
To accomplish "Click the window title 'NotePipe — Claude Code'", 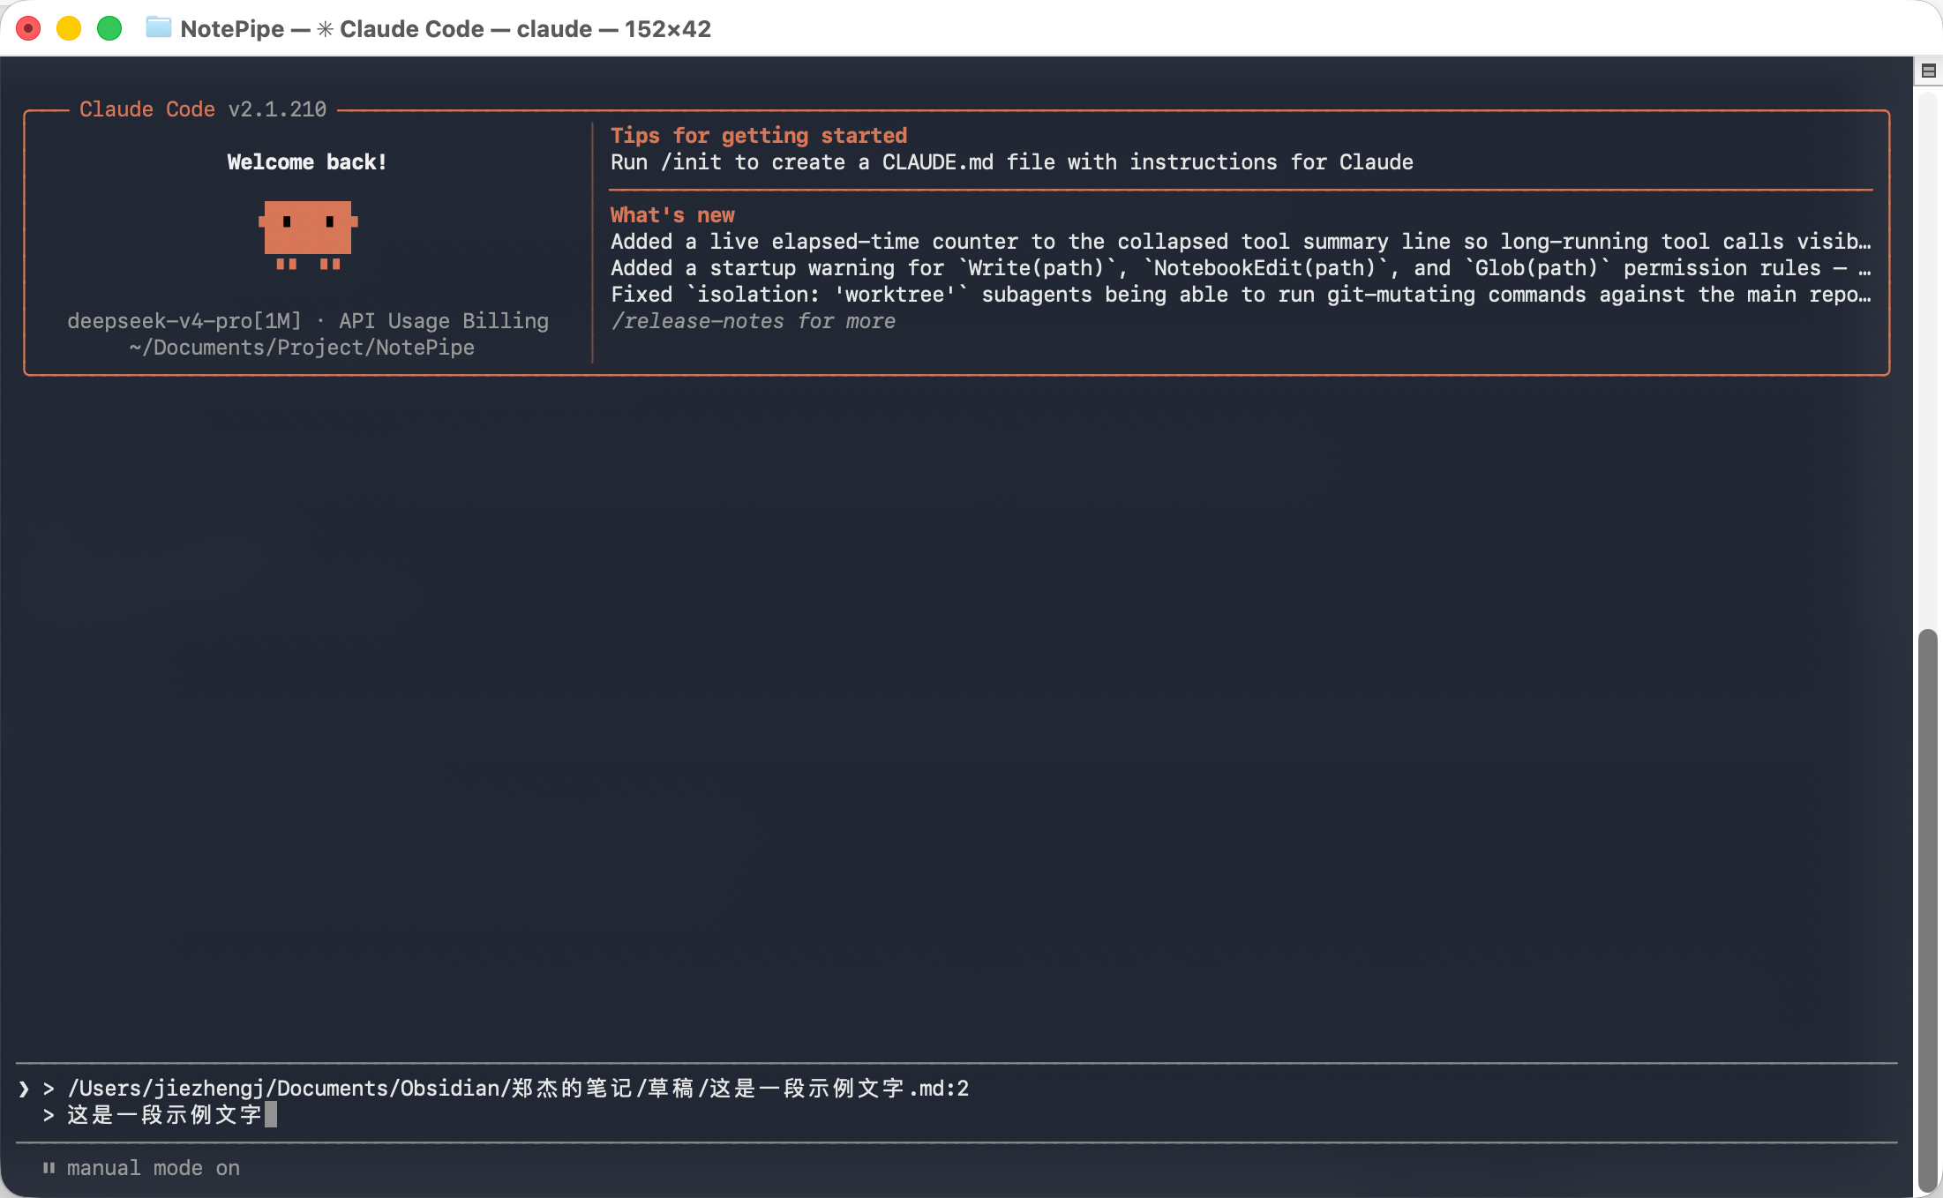I will click(x=446, y=29).
